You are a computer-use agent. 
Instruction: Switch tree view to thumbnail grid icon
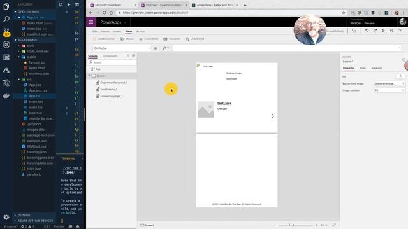(133, 56)
